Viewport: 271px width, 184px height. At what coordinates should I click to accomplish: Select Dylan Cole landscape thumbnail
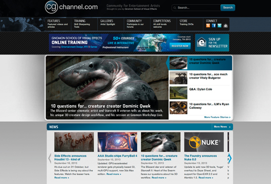point(178,93)
